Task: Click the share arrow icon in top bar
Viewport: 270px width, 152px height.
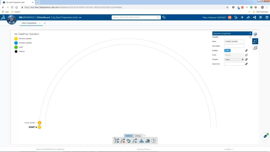Action: pyautogui.click(x=248, y=17)
